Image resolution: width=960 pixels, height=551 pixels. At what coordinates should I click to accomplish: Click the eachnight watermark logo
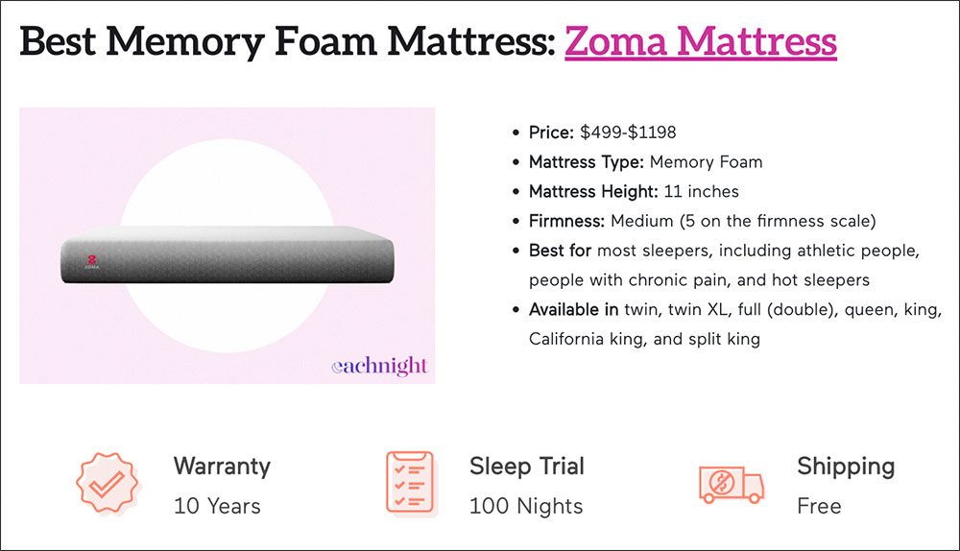click(x=379, y=366)
